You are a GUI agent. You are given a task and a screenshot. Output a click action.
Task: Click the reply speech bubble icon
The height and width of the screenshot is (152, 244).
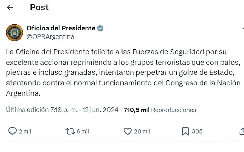[12, 131]
